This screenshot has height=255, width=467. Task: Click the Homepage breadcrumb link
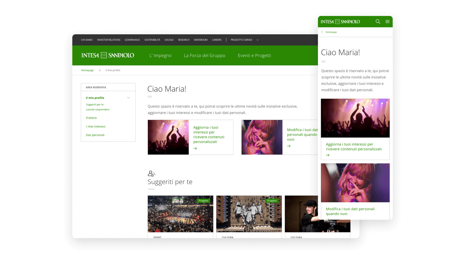[x=87, y=70]
